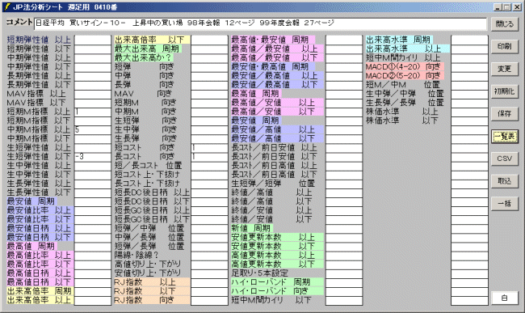
Task: Click the 最大出来高か? label
Action: coord(143,58)
